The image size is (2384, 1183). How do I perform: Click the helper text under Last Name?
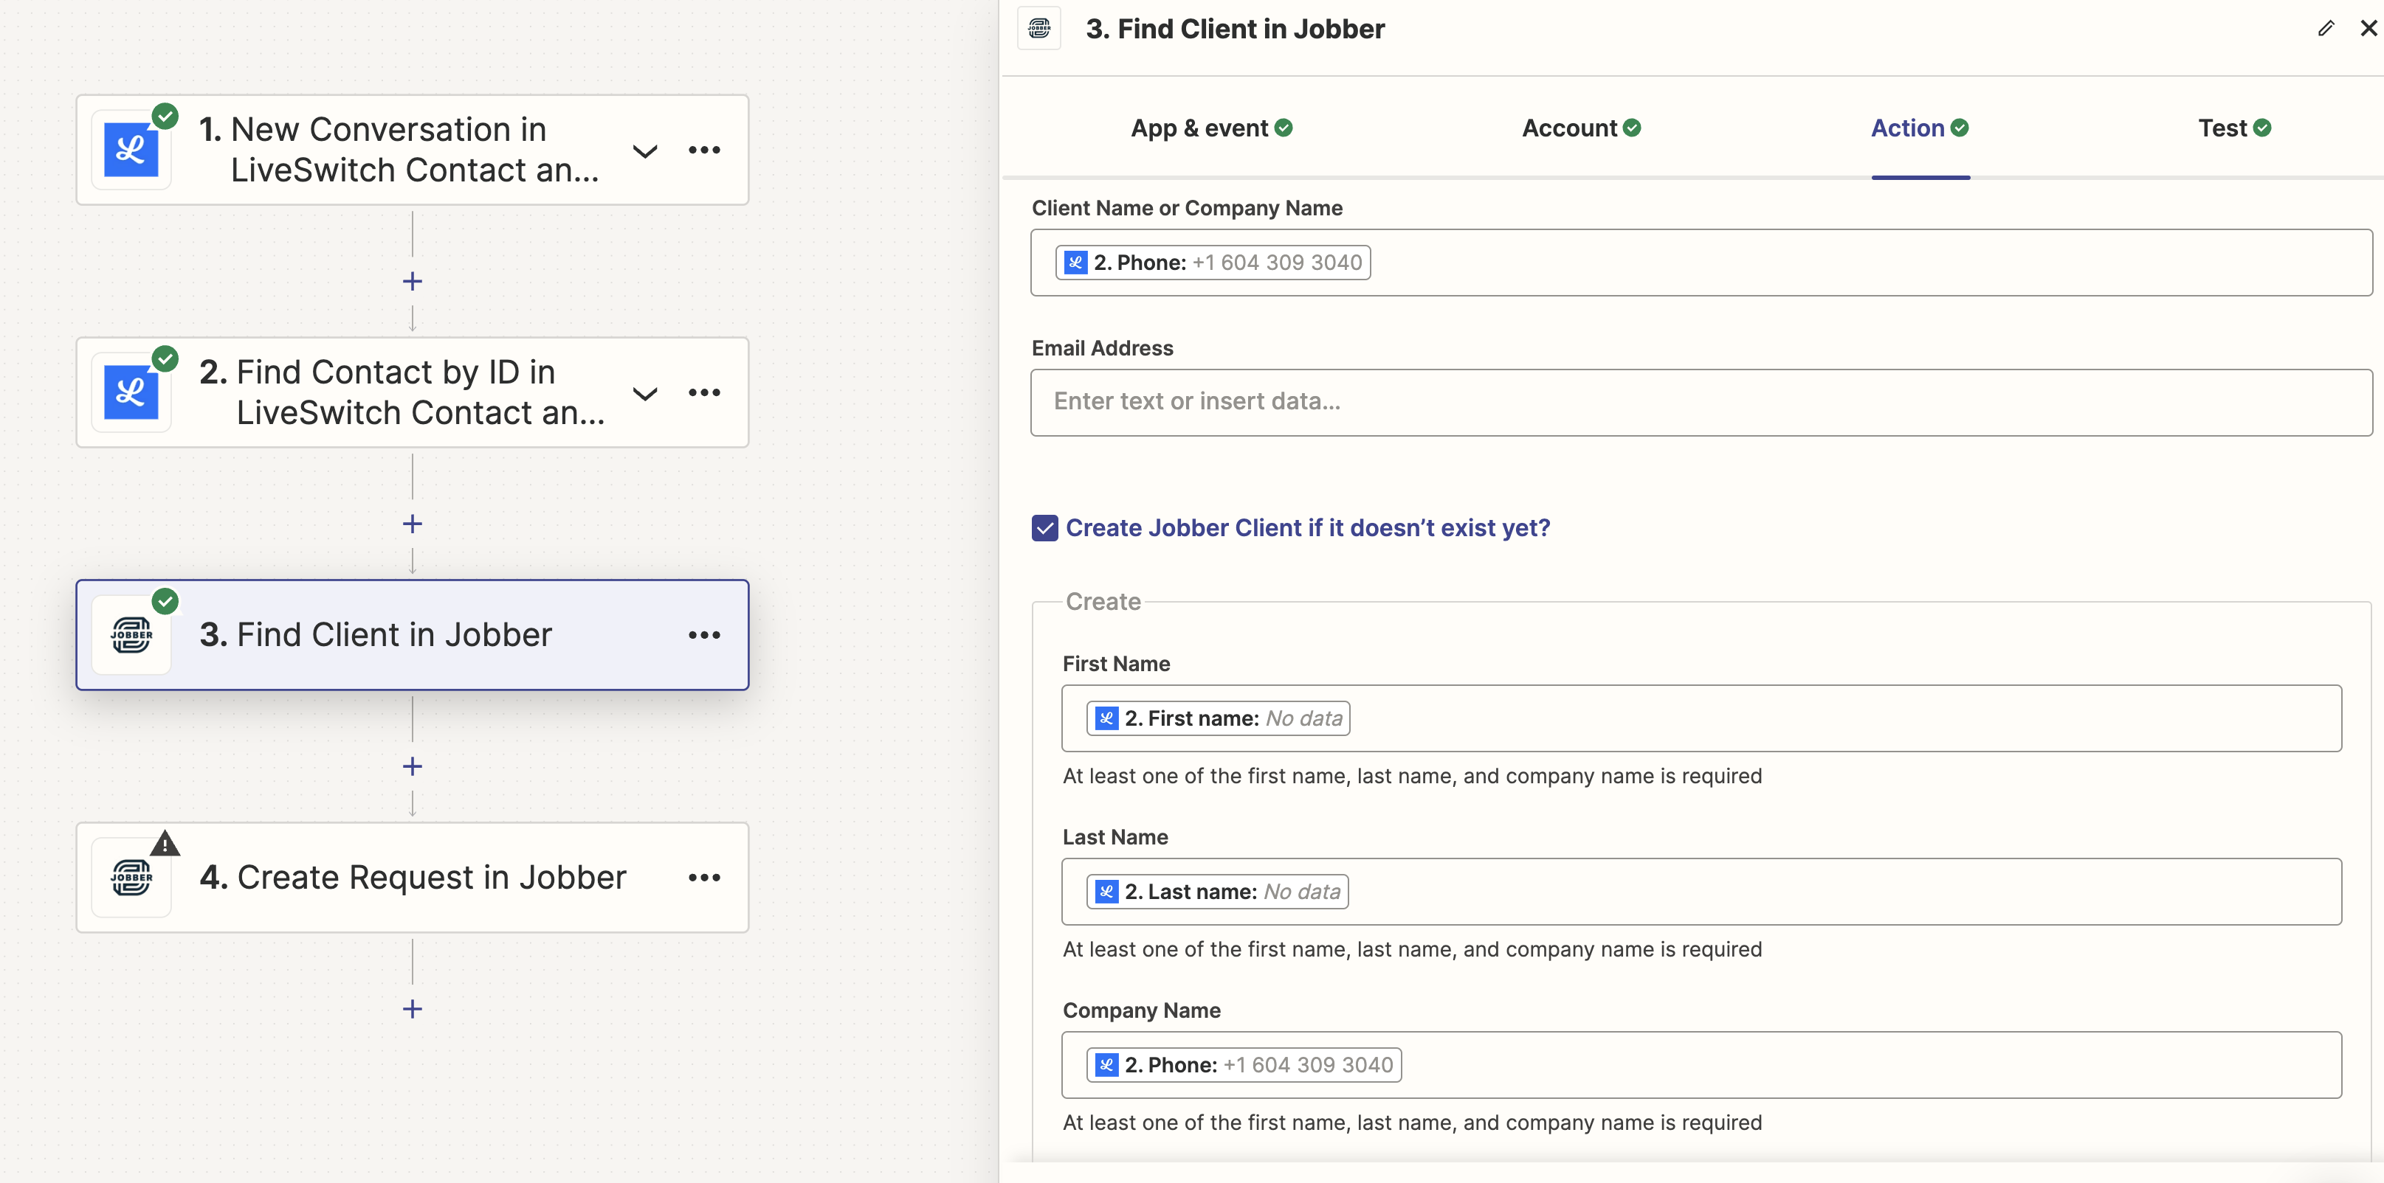coord(1412,949)
